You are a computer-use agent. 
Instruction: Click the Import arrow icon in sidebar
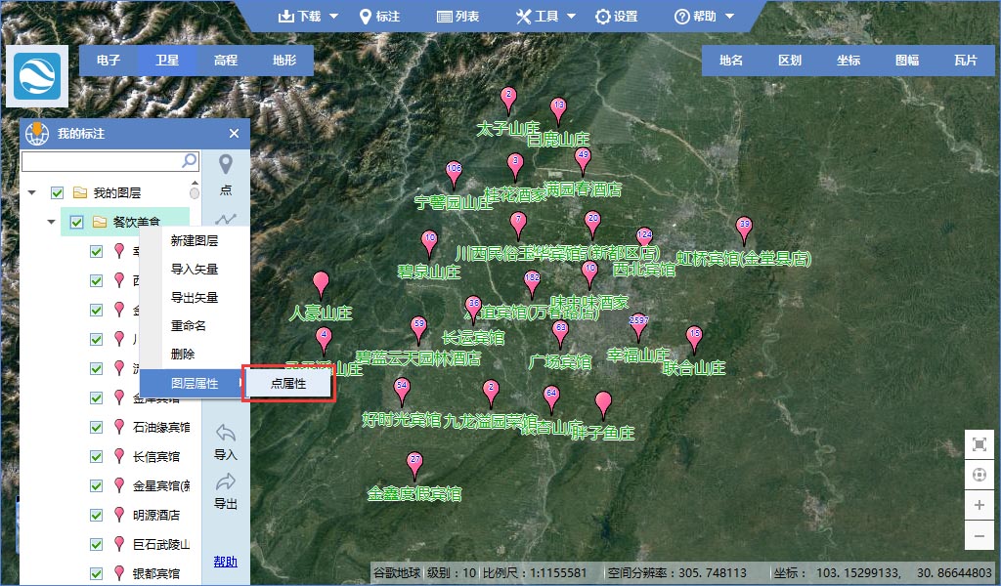(x=226, y=433)
